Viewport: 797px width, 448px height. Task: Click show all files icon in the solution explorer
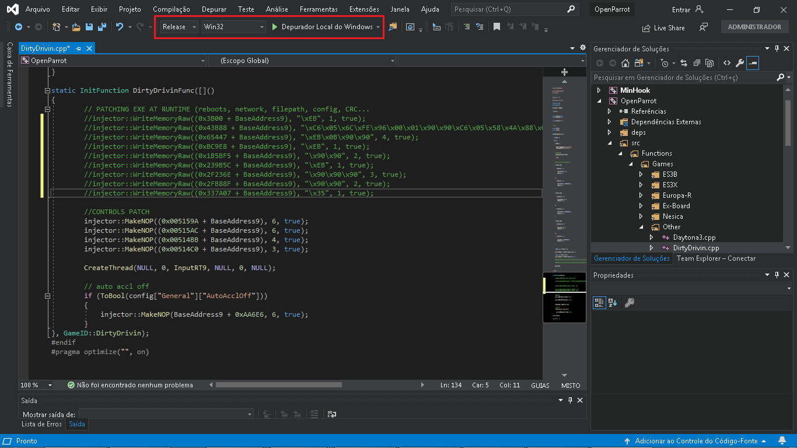point(709,63)
